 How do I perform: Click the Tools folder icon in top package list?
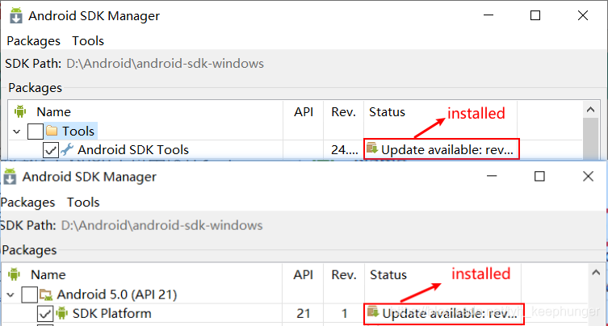click(52, 131)
